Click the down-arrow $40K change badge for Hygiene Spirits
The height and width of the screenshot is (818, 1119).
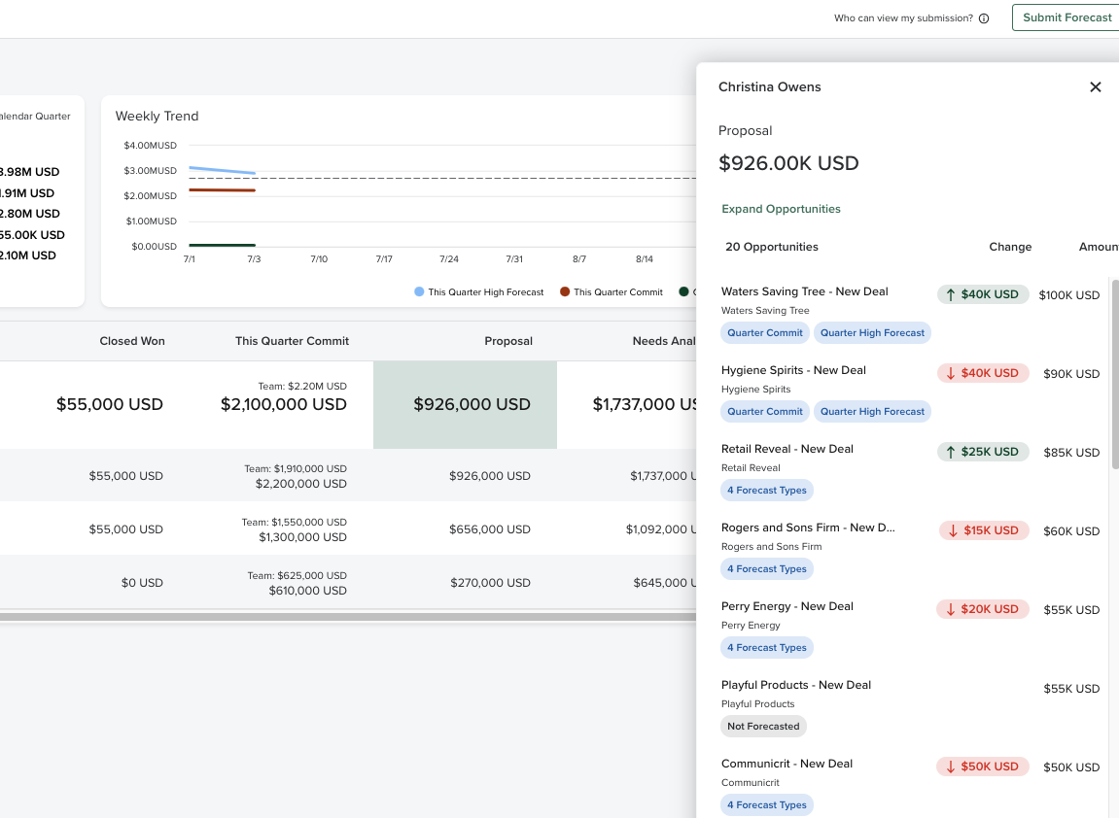982,373
